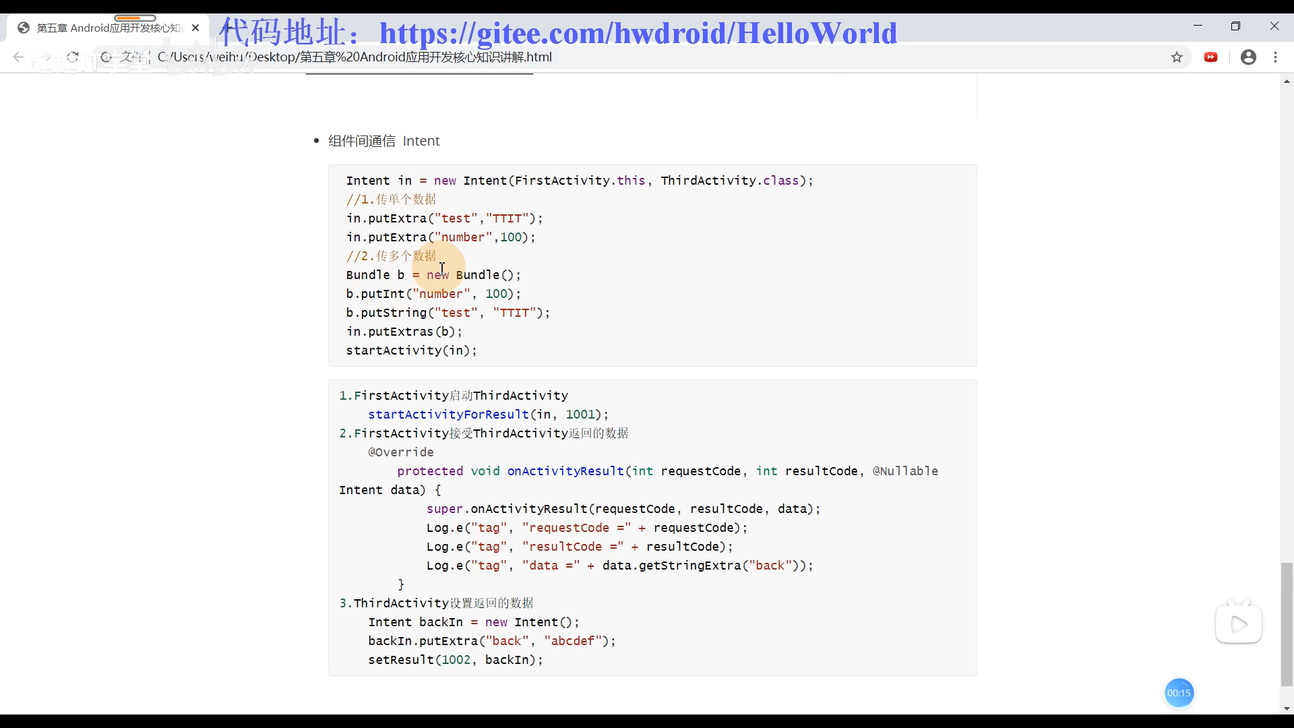Open the red YouTube extension icon

coord(1211,57)
